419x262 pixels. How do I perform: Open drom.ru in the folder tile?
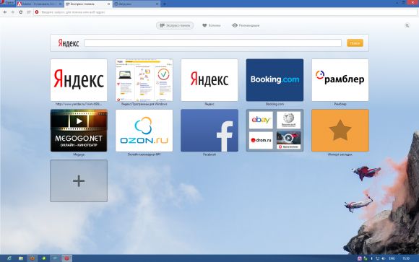point(261,140)
